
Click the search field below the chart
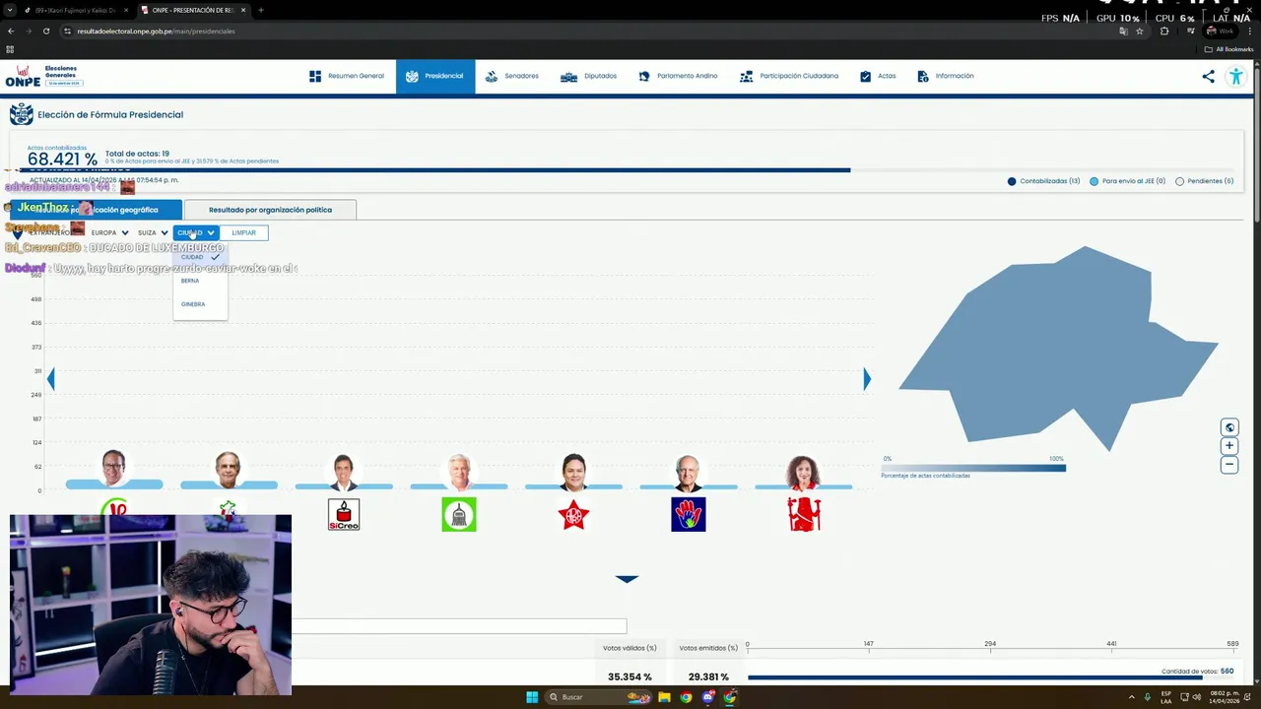click(x=459, y=626)
